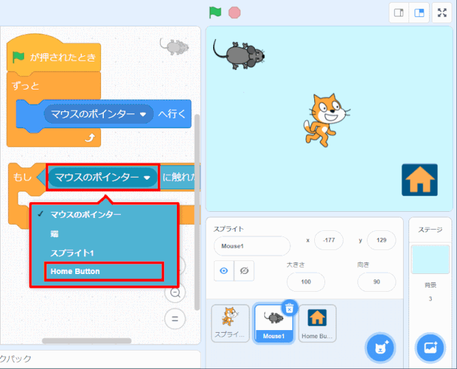This screenshot has height=369, width=457.
Task: Zoom out the code workspace
Action: (x=175, y=292)
